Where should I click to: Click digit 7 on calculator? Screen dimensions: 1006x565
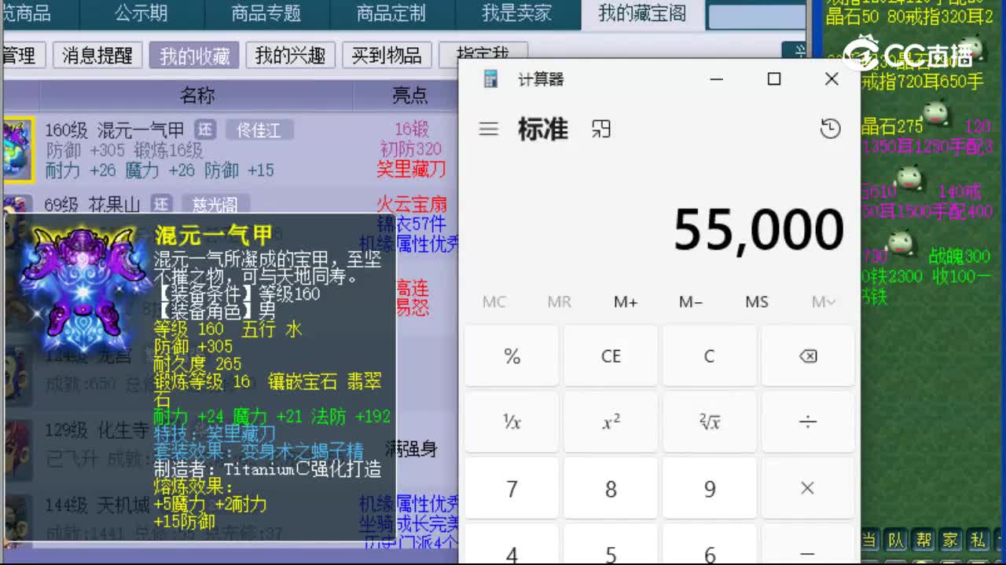(x=512, y=489)
